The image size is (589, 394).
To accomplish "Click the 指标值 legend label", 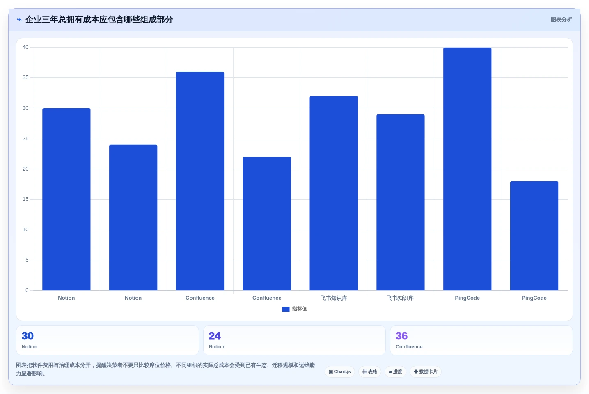I will [x=299, y=309].
